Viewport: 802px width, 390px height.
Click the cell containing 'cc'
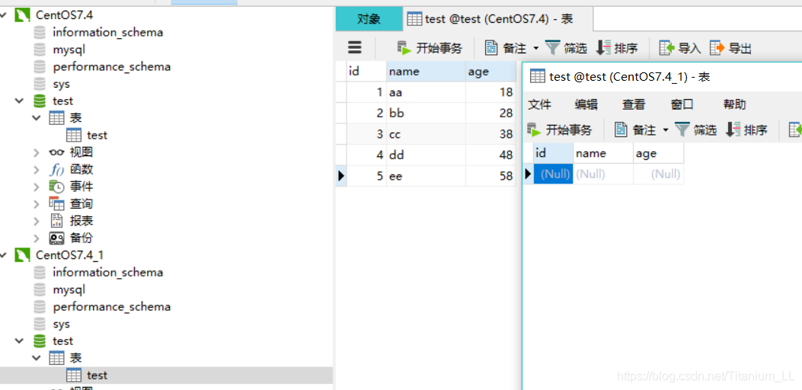coord(426,134)
